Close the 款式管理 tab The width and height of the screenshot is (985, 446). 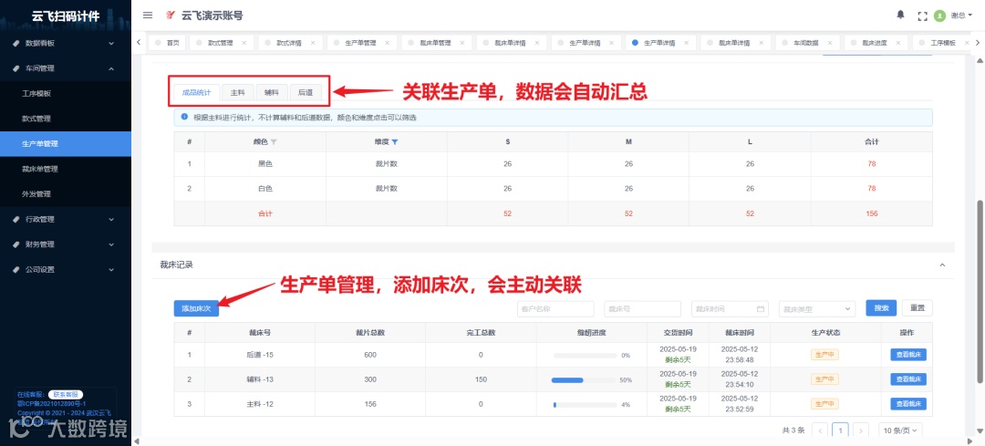(x=244, y=43)
